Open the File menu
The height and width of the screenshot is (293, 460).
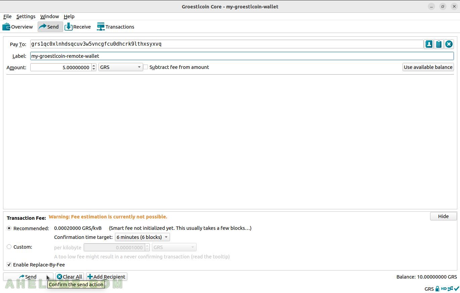(7, 16)
